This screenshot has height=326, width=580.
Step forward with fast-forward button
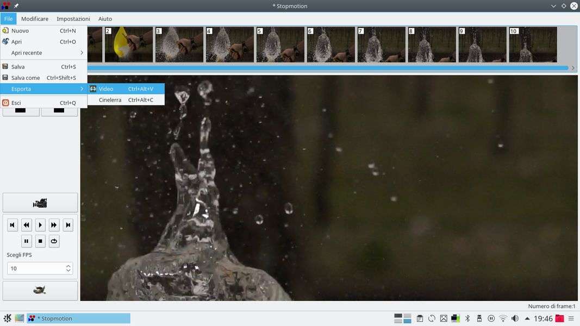[54, 225]
